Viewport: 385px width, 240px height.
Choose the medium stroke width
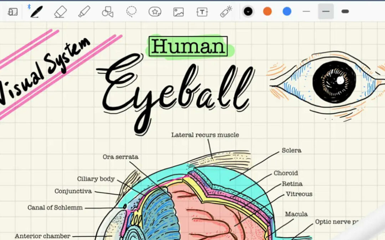326,11
